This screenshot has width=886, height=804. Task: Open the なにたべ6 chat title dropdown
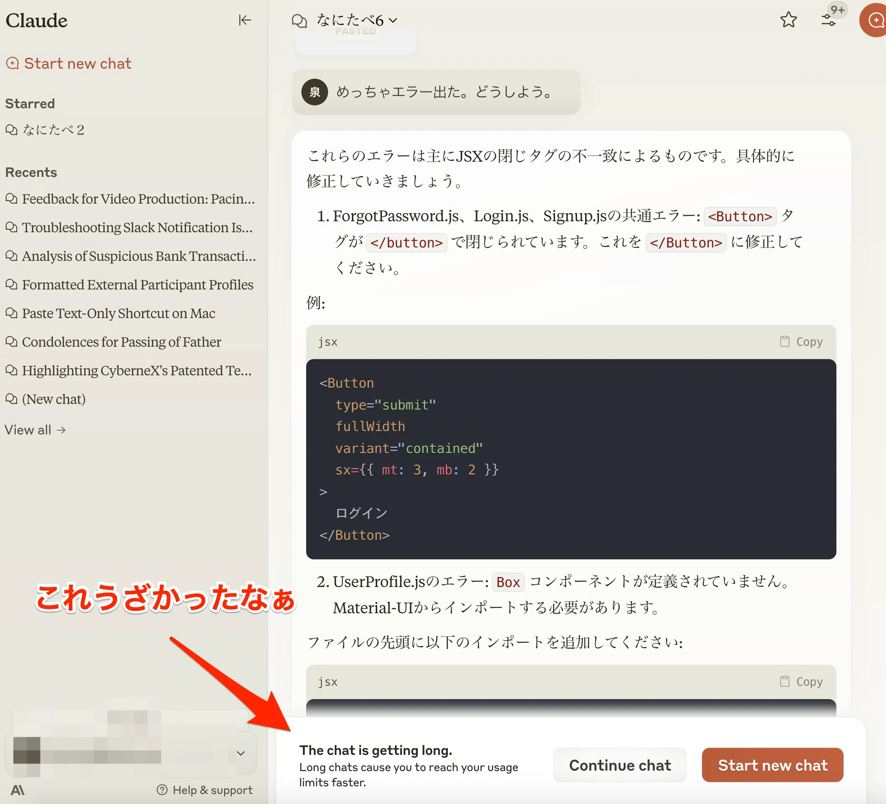(357, 21)
